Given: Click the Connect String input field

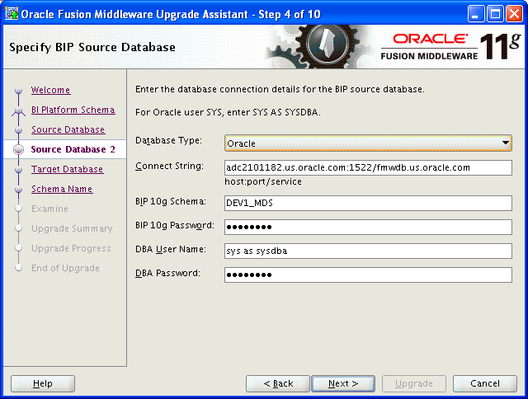Looking at the screenshot, I should click(368, 167).
